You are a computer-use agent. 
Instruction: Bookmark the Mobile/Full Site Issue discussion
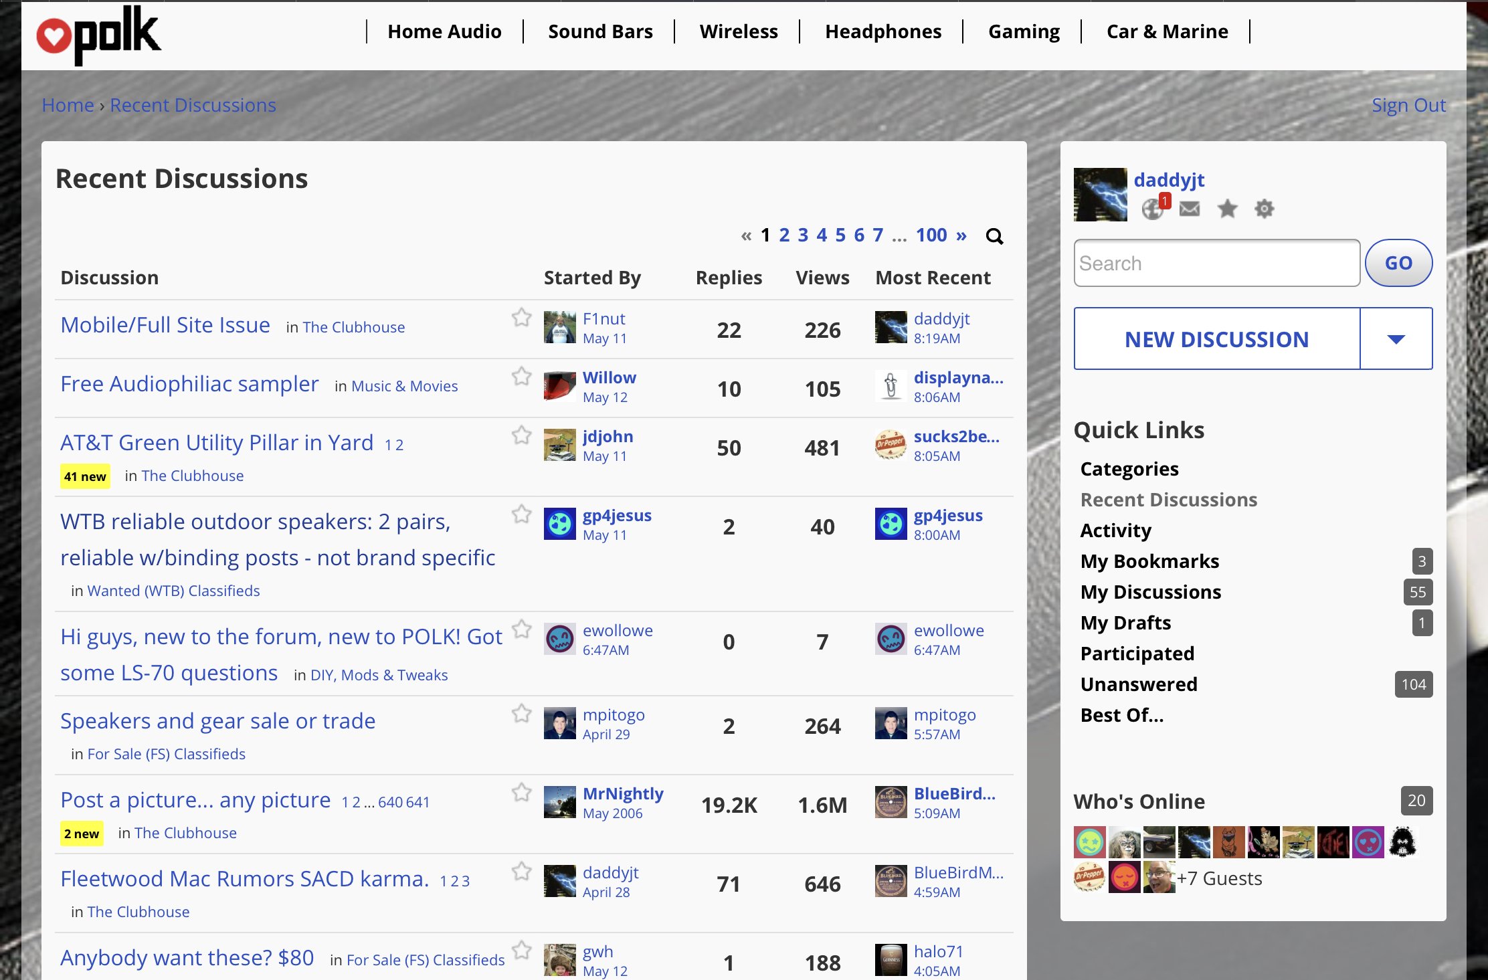522,317
